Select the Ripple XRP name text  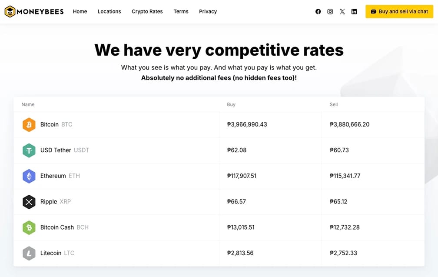pos(56,201)
